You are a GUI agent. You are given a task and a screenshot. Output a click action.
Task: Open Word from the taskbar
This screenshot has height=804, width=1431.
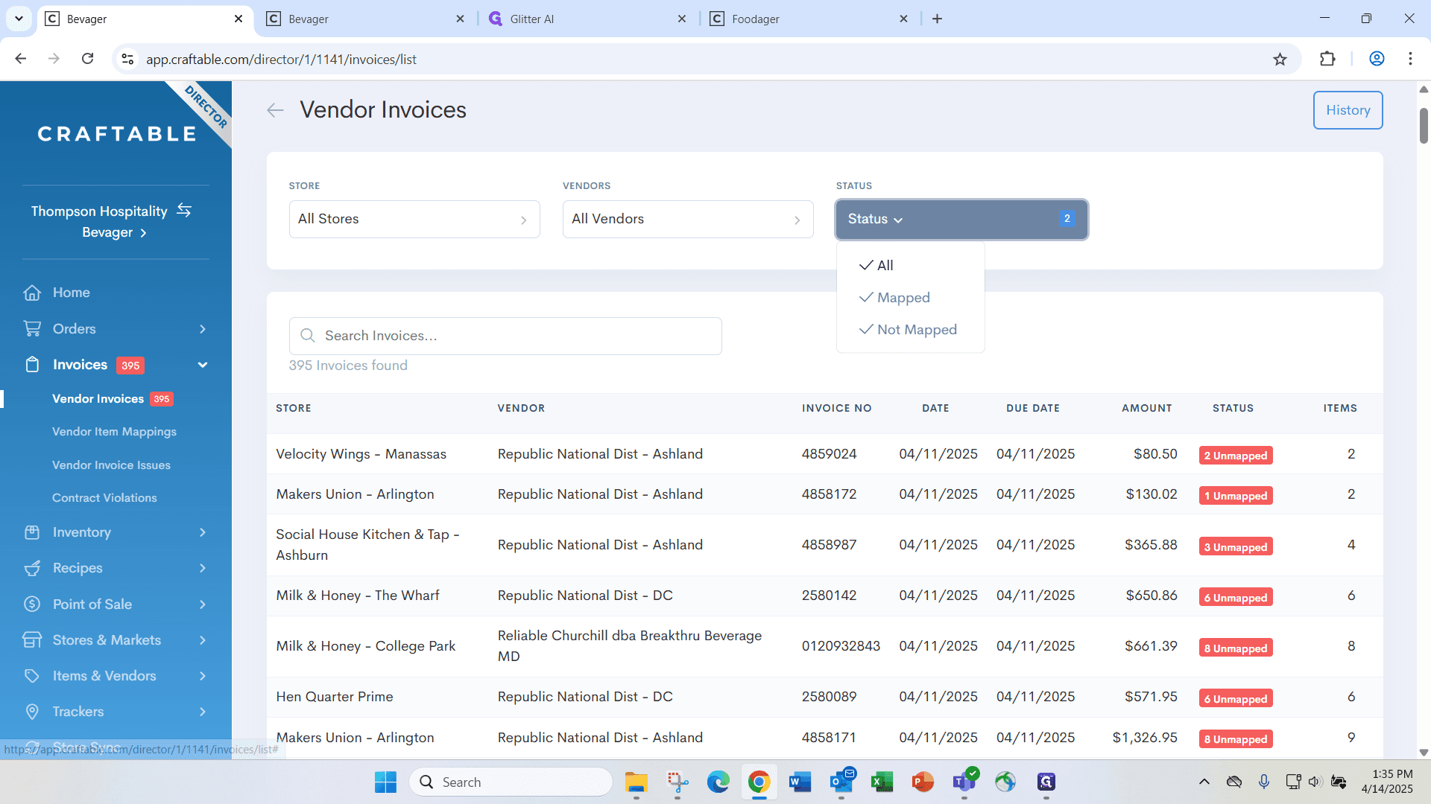800,782
